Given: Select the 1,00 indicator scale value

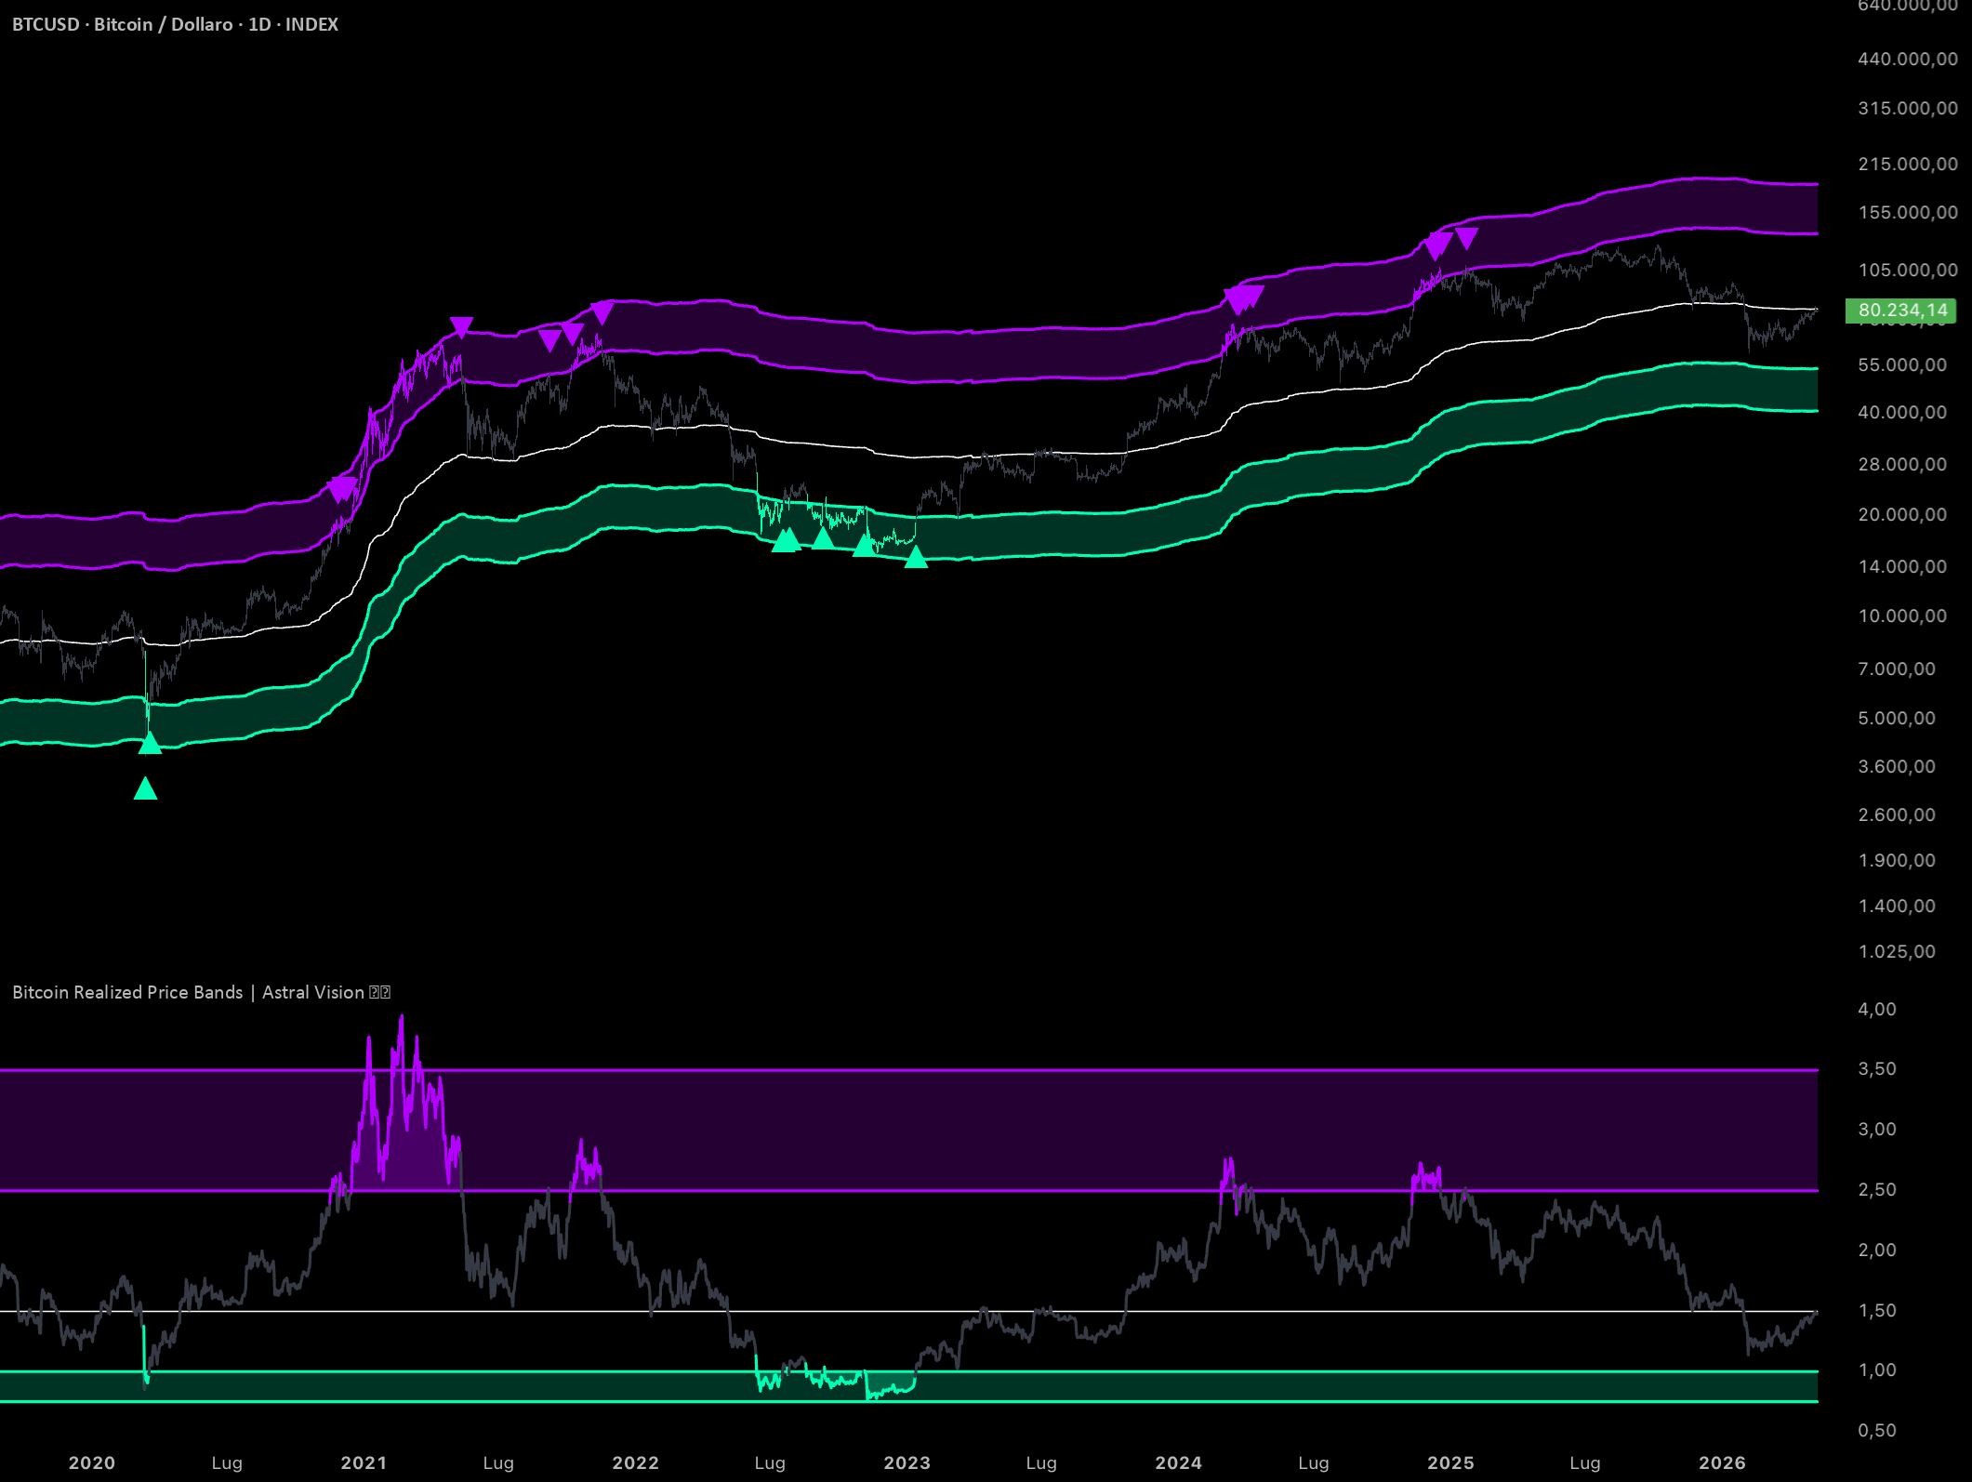Looking at the screenshot, I should [x=1877, y=1370].
